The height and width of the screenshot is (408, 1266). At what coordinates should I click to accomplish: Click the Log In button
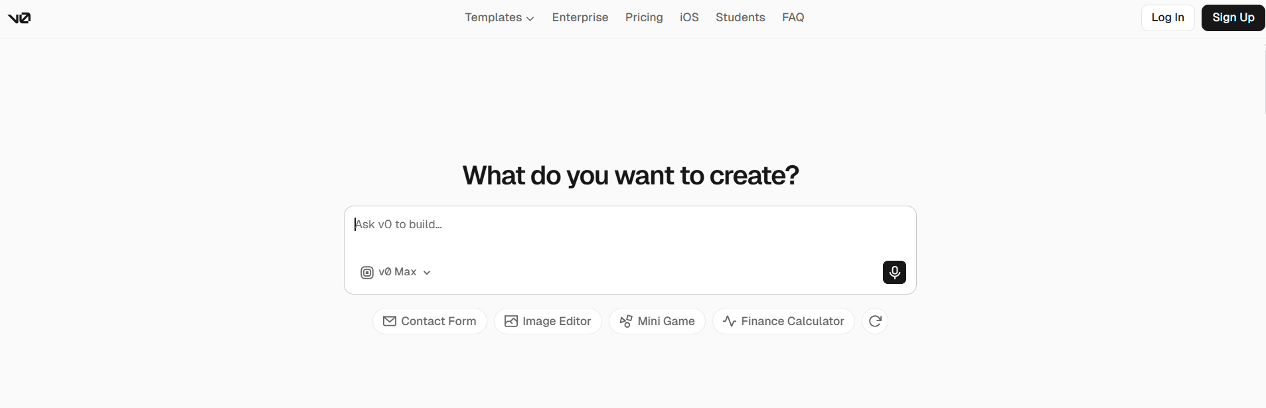coord(1168,17)
